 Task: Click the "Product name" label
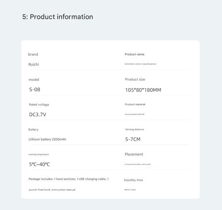(134, 54)
